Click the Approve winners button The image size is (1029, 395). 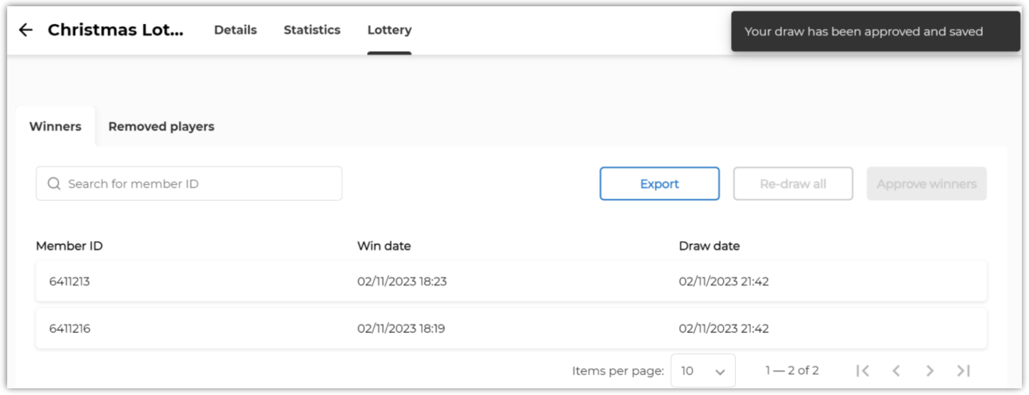[x=927, y=184]
